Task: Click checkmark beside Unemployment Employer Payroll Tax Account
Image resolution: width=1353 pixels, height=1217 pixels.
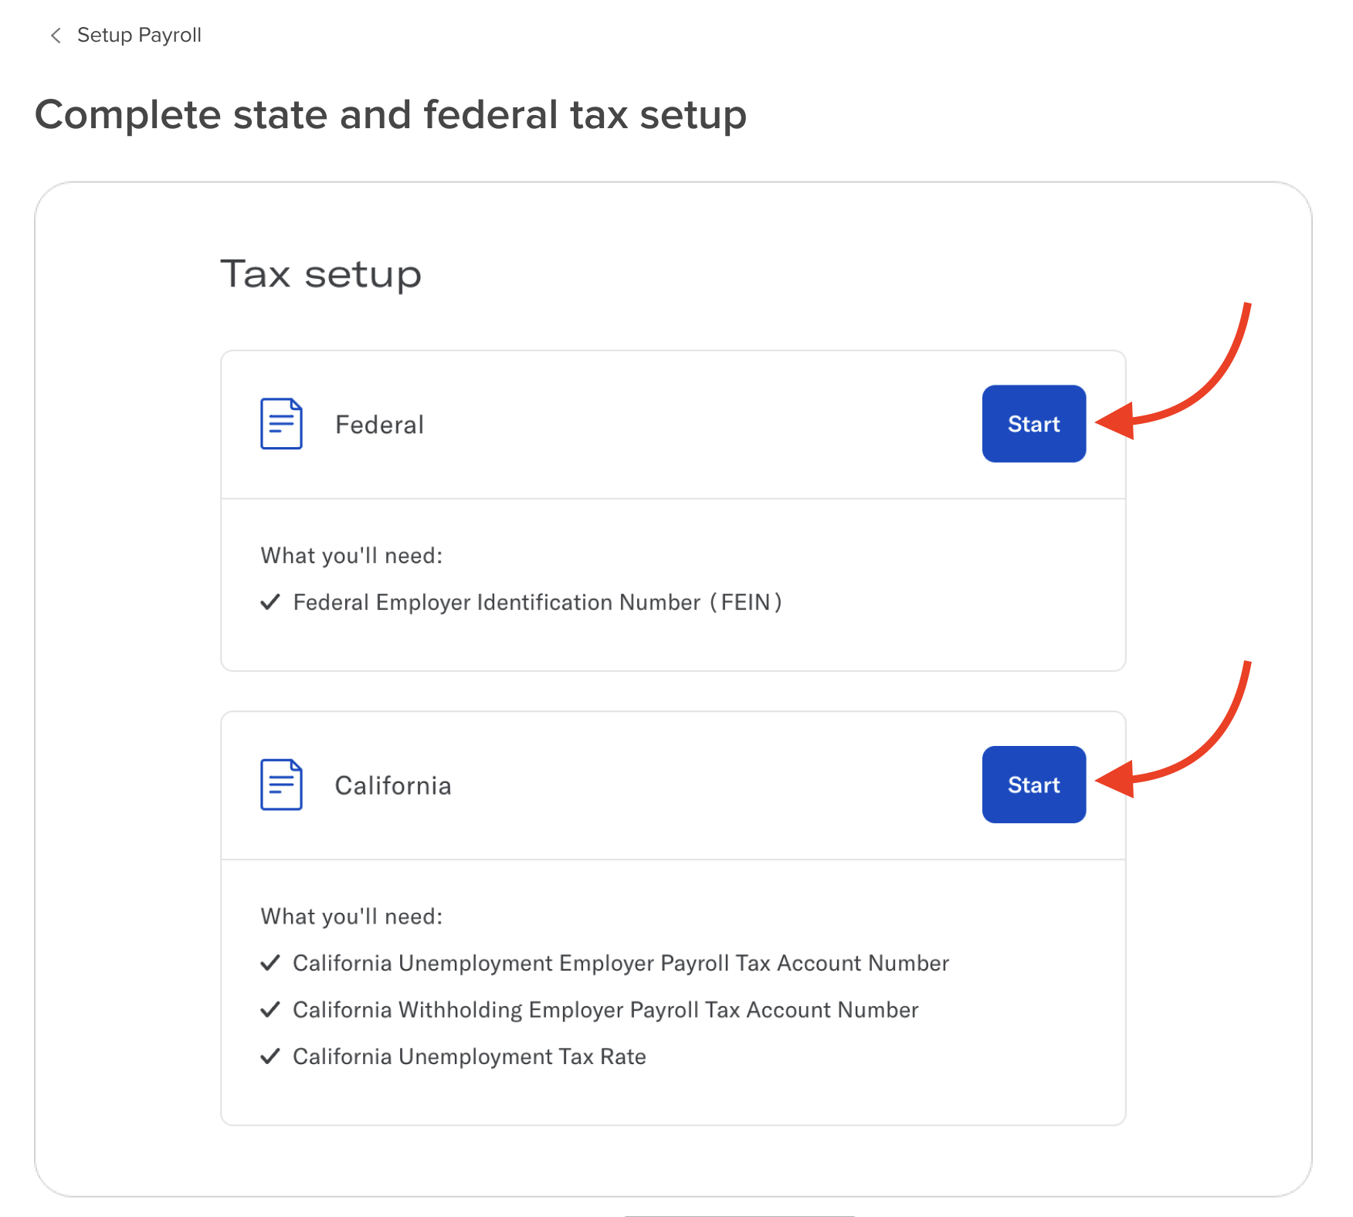Action: coord(270,963)
